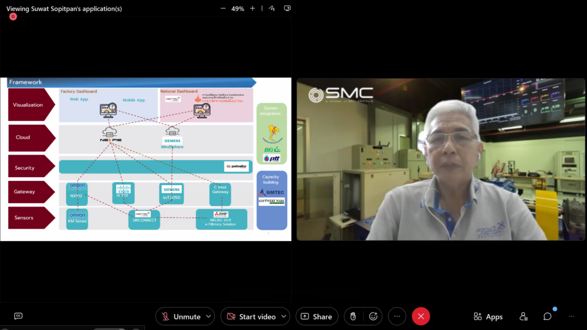Open the reactions emoji picker
The width and height of the screenshot is (587, 330).
click(x=373, y=316)
